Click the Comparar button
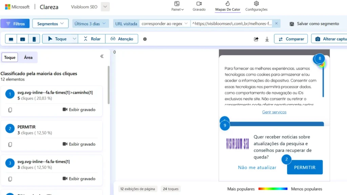 pos(291,39)
